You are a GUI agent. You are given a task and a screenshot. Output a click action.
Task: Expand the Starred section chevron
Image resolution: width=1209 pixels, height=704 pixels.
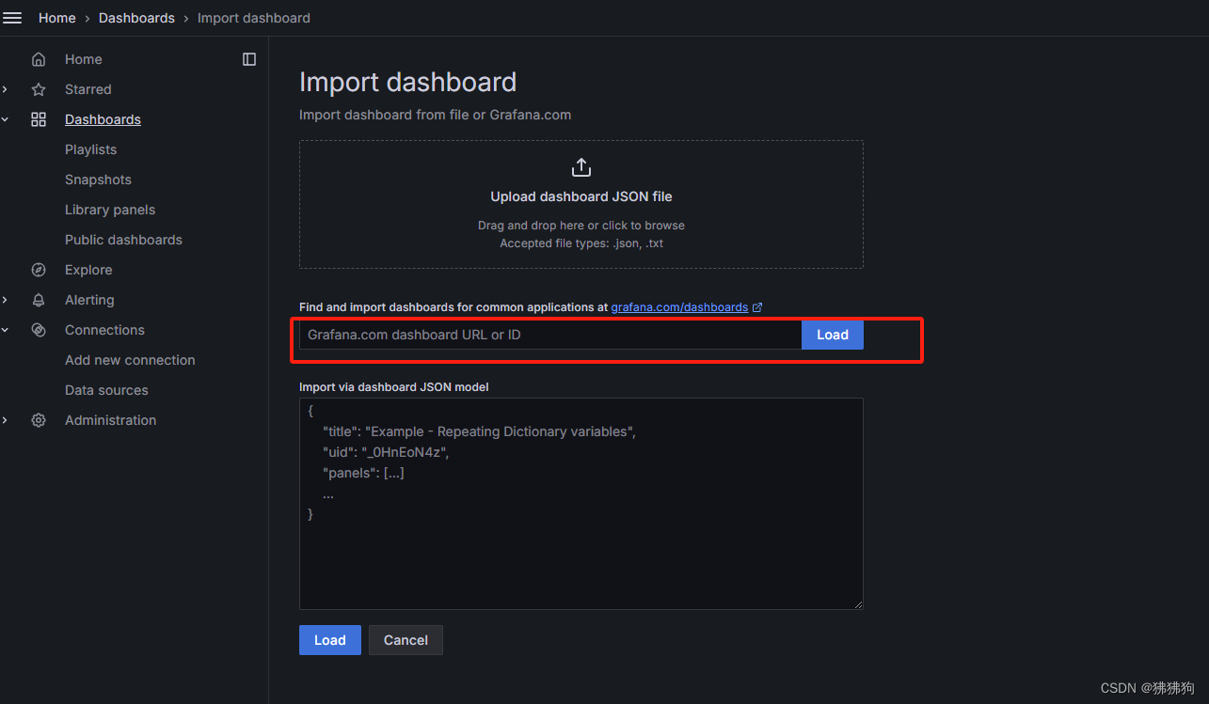click(6, 89)
